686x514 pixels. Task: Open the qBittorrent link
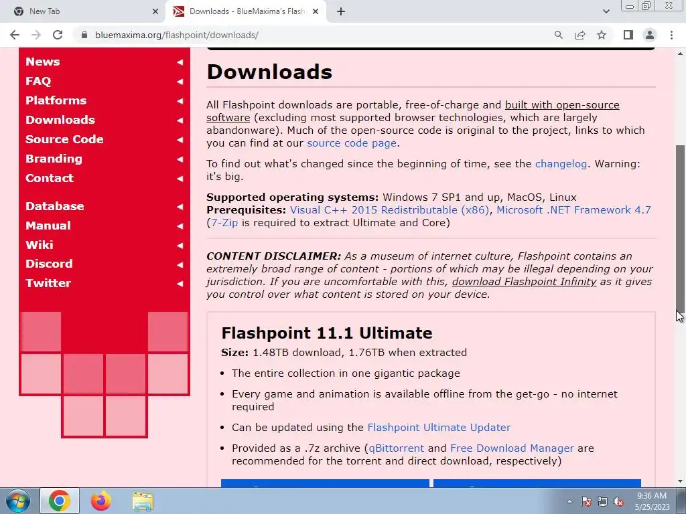pyautogui.click(x=397, y=448)
